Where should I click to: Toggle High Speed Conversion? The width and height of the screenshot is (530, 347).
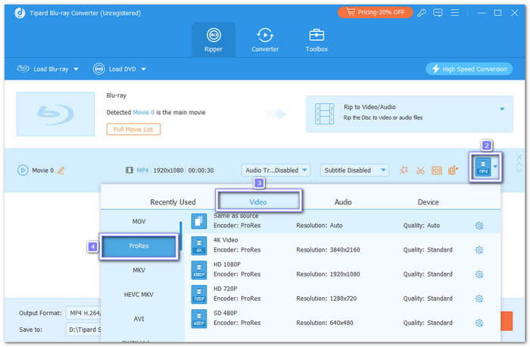click(x=469, y=69)
